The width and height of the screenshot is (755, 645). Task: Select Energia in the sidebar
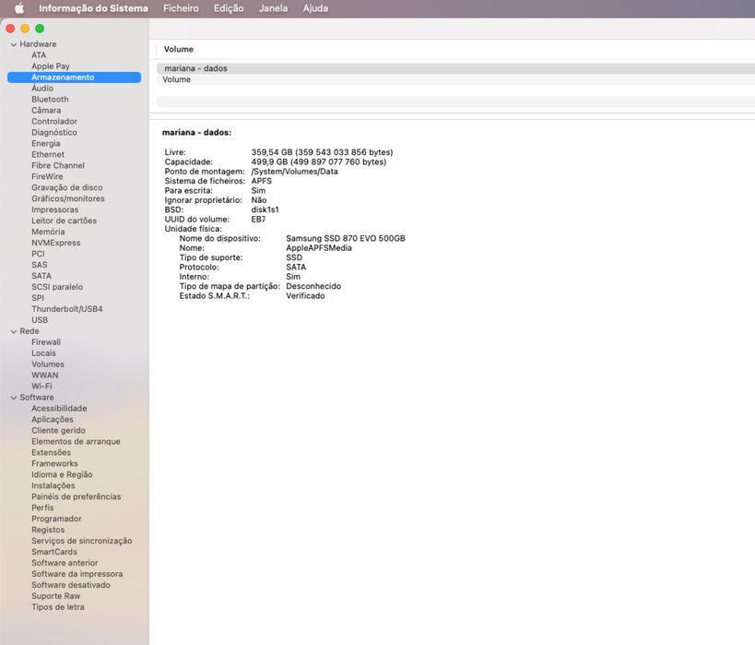click(x=46, y=144)
